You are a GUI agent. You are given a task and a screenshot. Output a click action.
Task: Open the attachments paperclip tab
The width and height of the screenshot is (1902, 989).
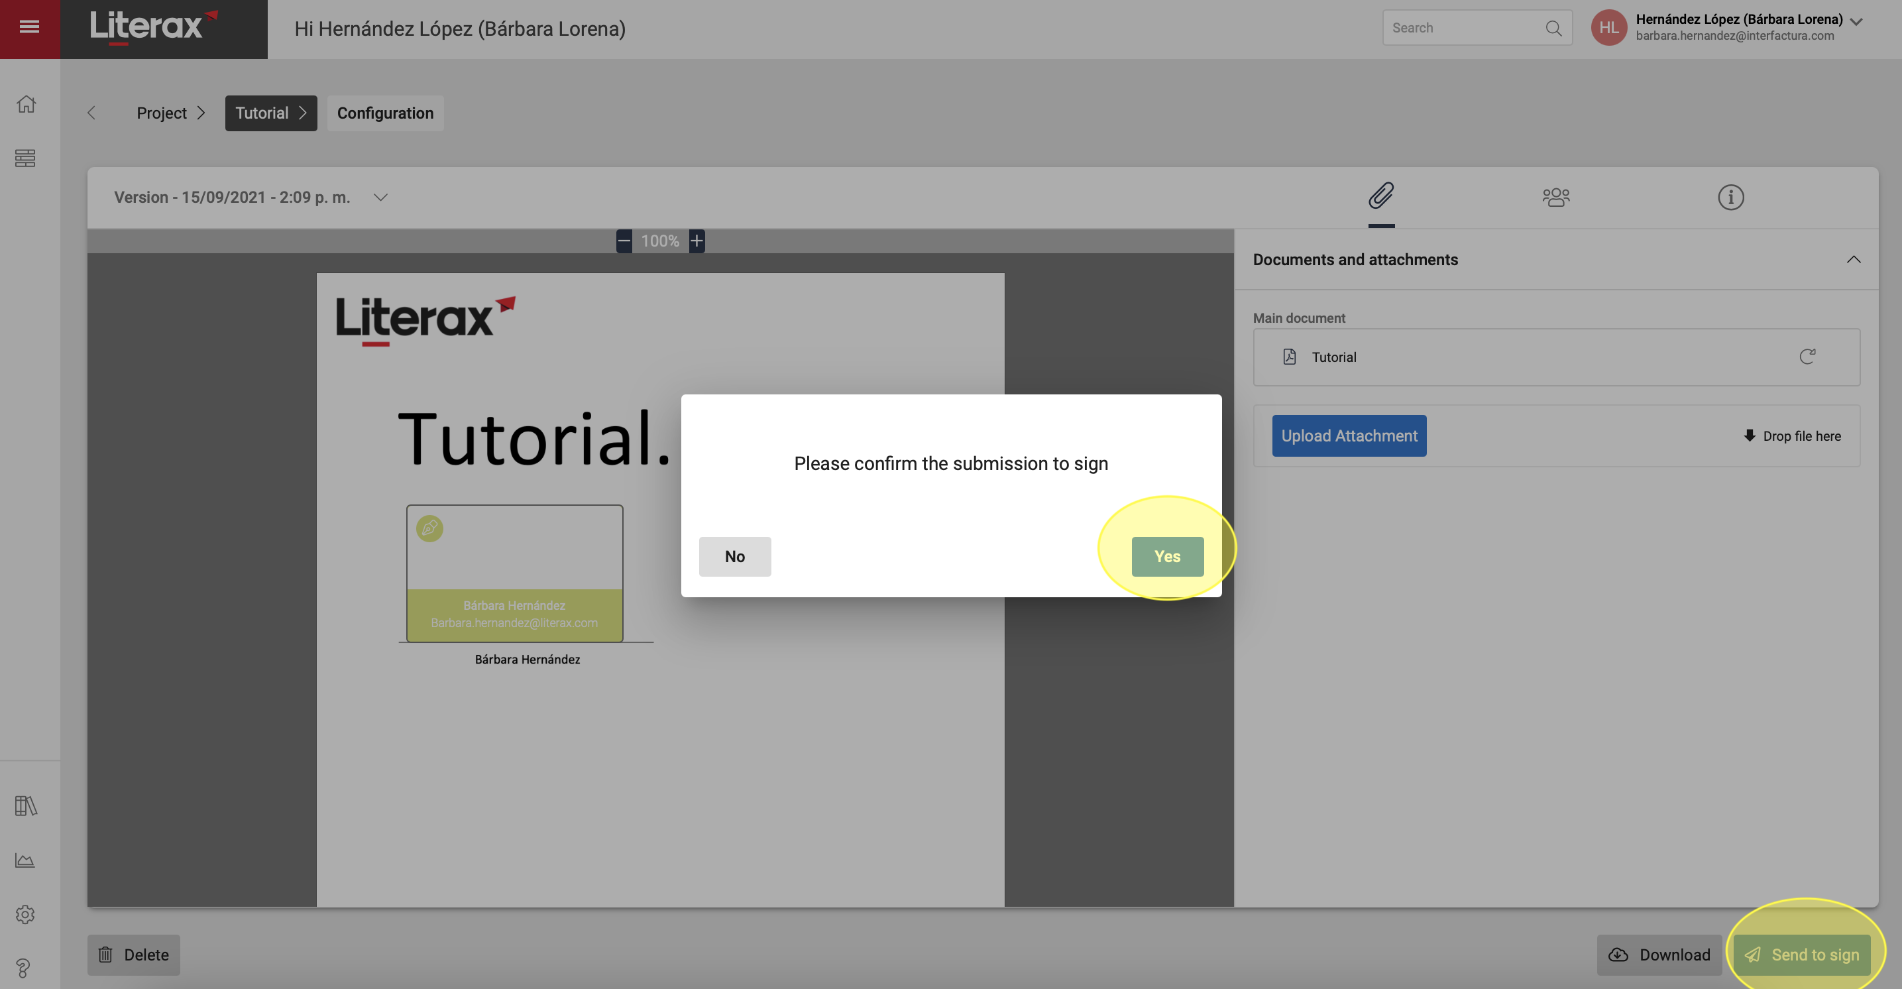click(x=1382, y=196)
